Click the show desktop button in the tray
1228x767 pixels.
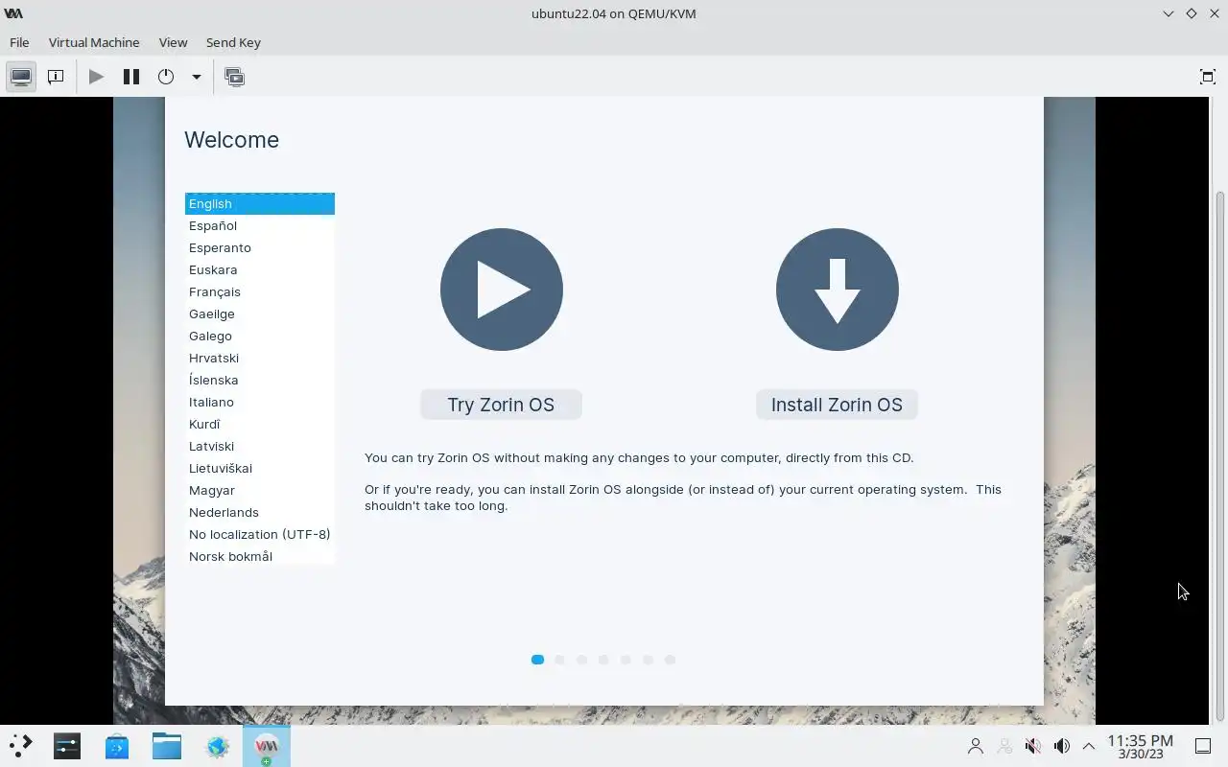(x=1203, y=746)
